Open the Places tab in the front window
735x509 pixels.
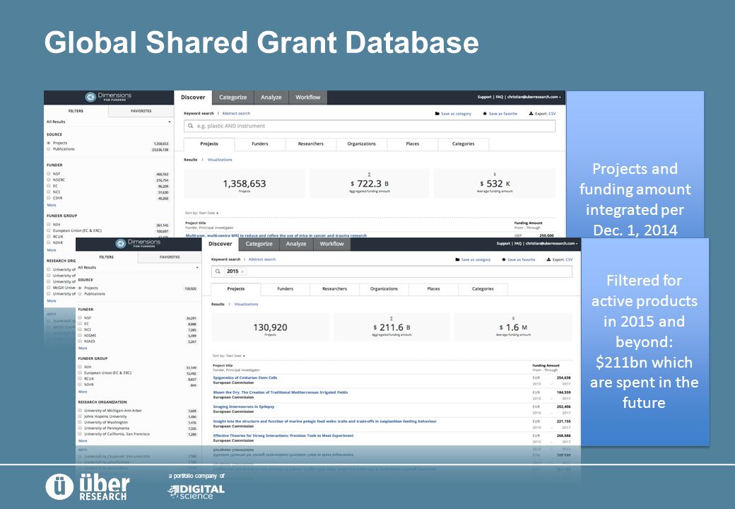coord(434,288)
